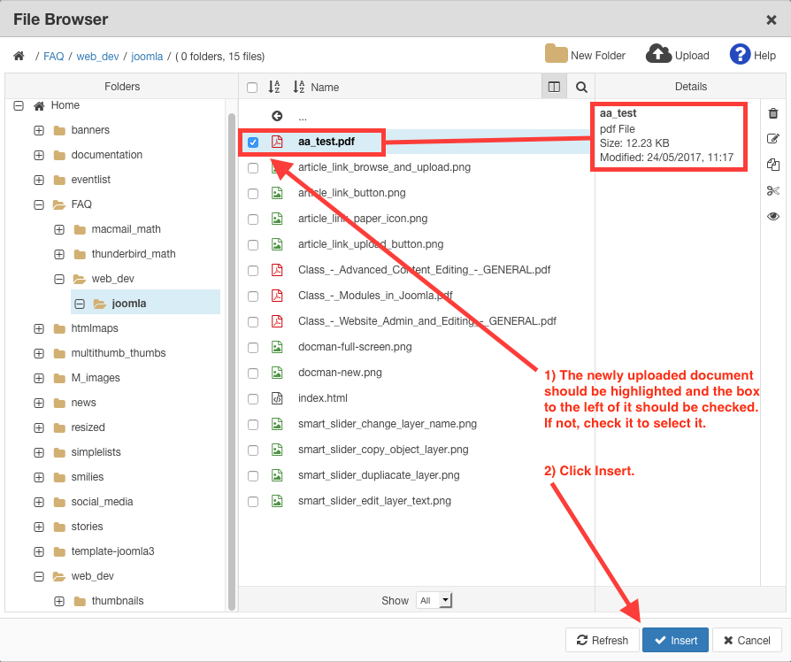
Task: Uncheck the aa_test.pdf checkbox
Action: pos(253,142)
